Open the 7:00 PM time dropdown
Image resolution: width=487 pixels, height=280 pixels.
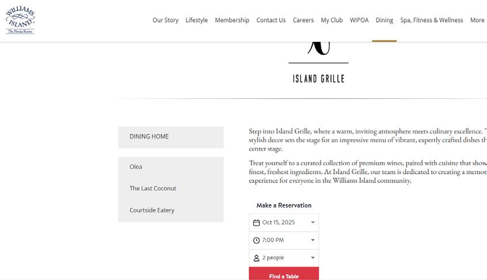point(284,240)
